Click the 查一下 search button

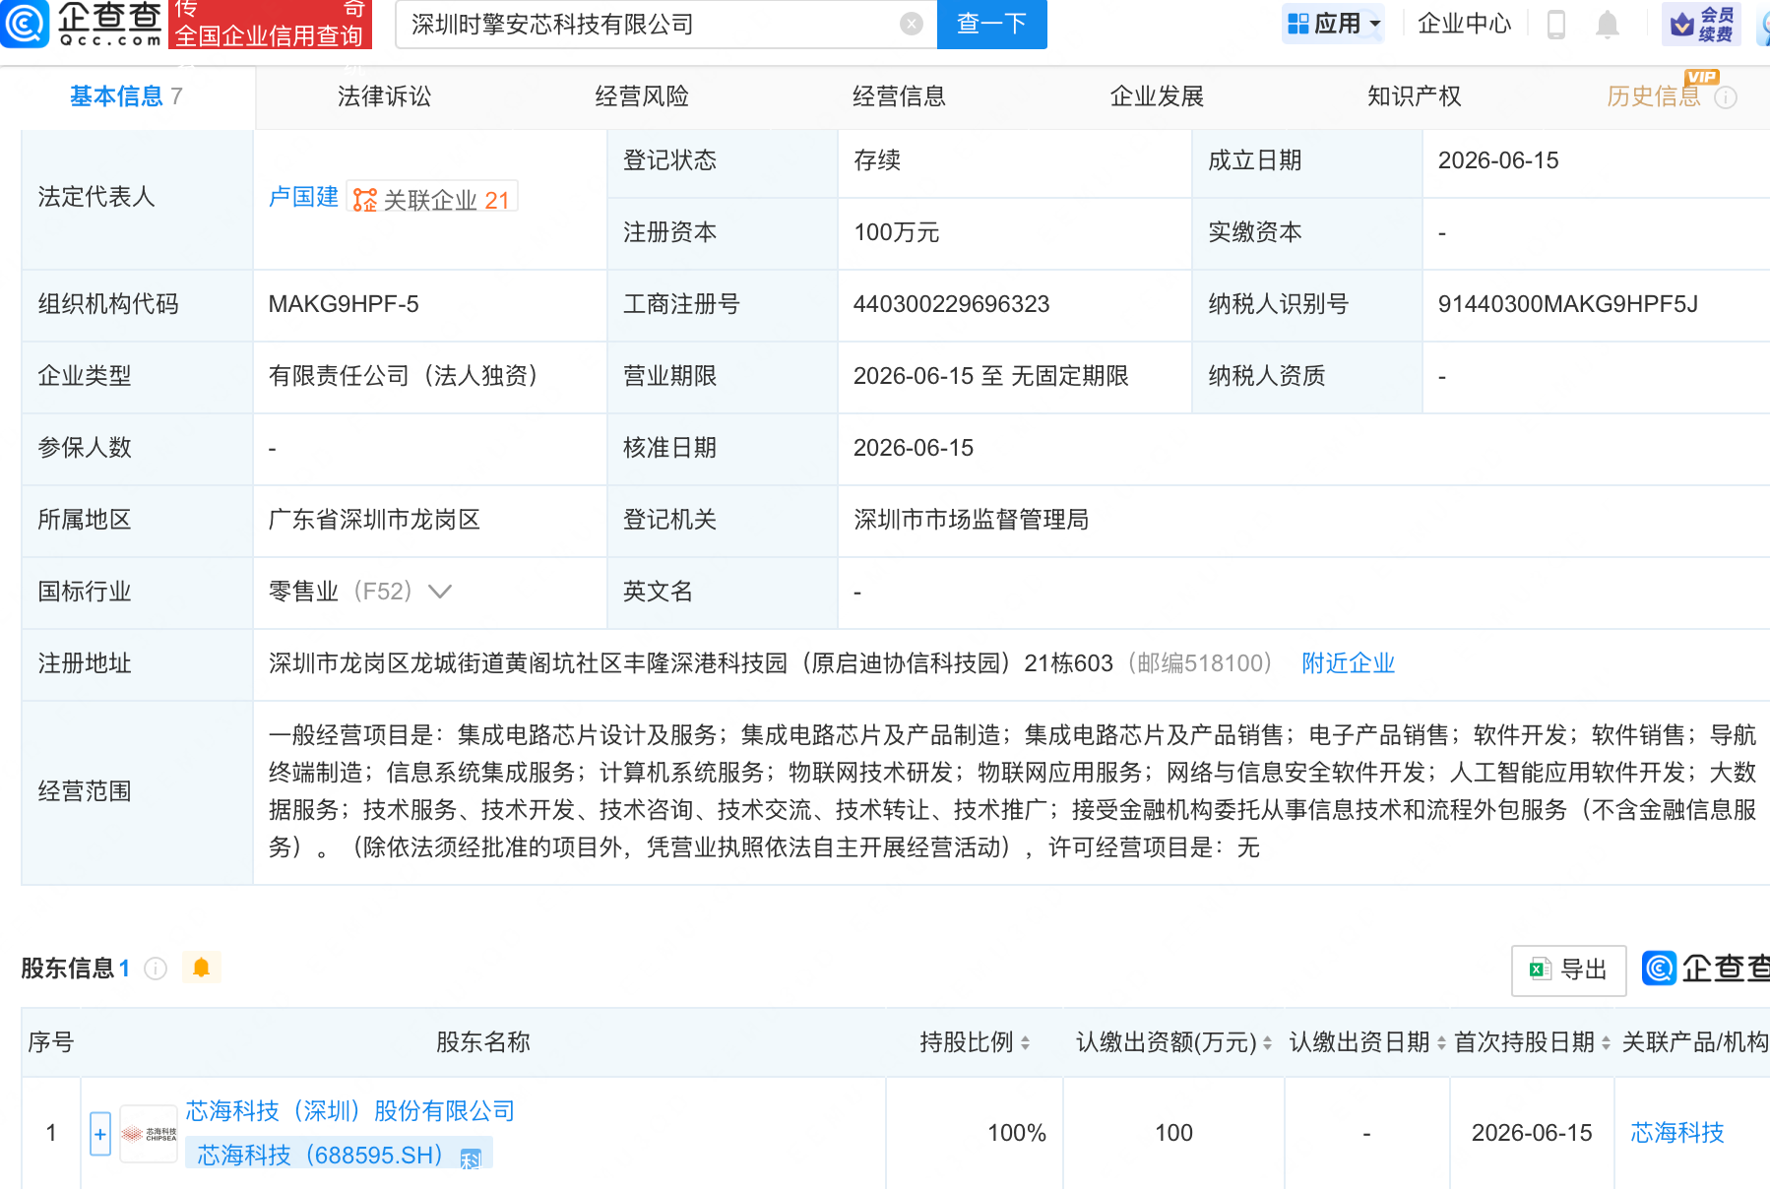coord(992,24)
